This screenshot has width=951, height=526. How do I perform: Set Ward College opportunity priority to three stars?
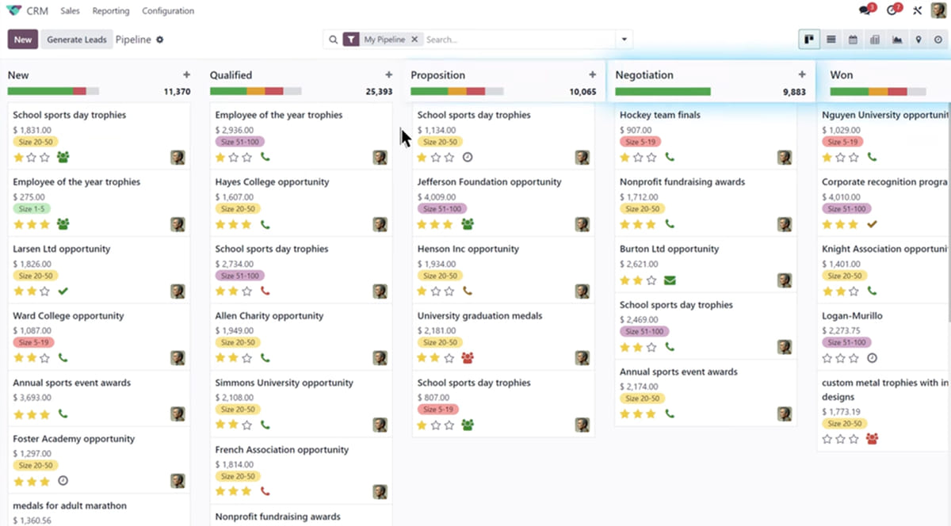click(x=44, y=358)
